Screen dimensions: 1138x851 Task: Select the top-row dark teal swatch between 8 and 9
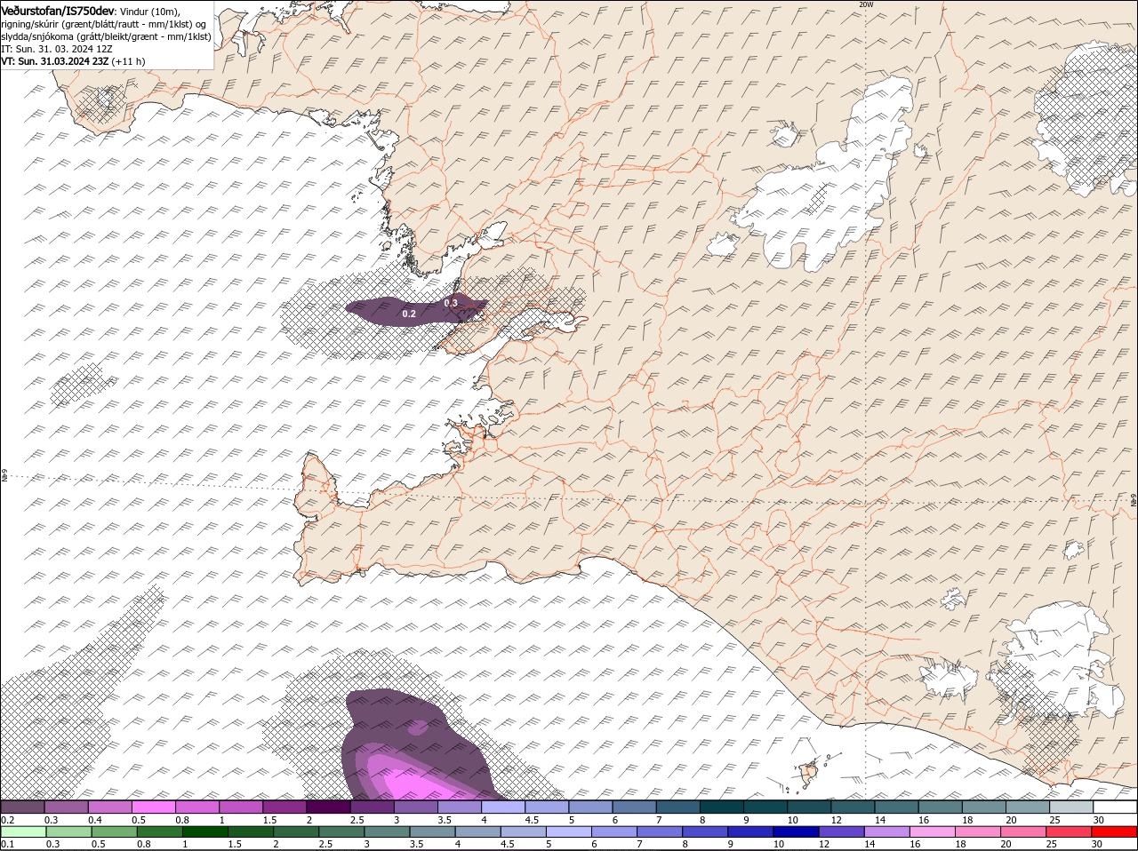point(723,807)
